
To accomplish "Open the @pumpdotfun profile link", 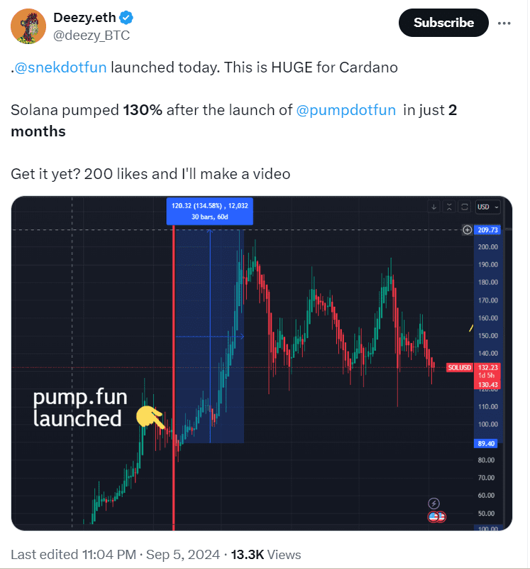I will click(347, 110).
